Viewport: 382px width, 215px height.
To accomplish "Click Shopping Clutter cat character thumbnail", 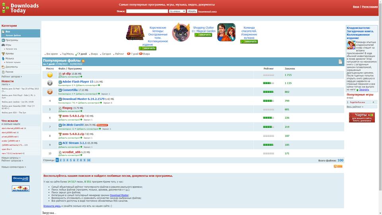I will [181, 32].
